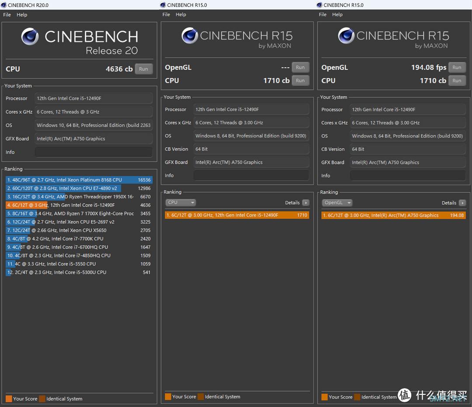Select the Core i5-5300U ranking row
472x407 pixels.
[x=79, y=273]
